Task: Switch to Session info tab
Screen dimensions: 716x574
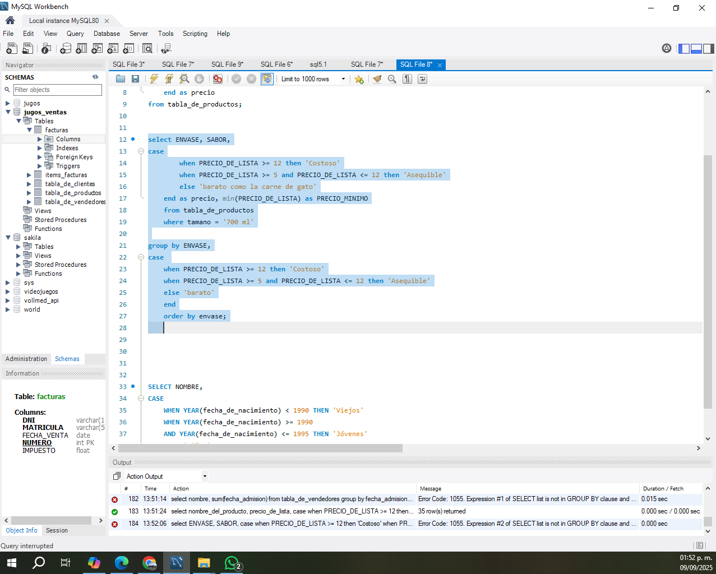Action: 57,530
